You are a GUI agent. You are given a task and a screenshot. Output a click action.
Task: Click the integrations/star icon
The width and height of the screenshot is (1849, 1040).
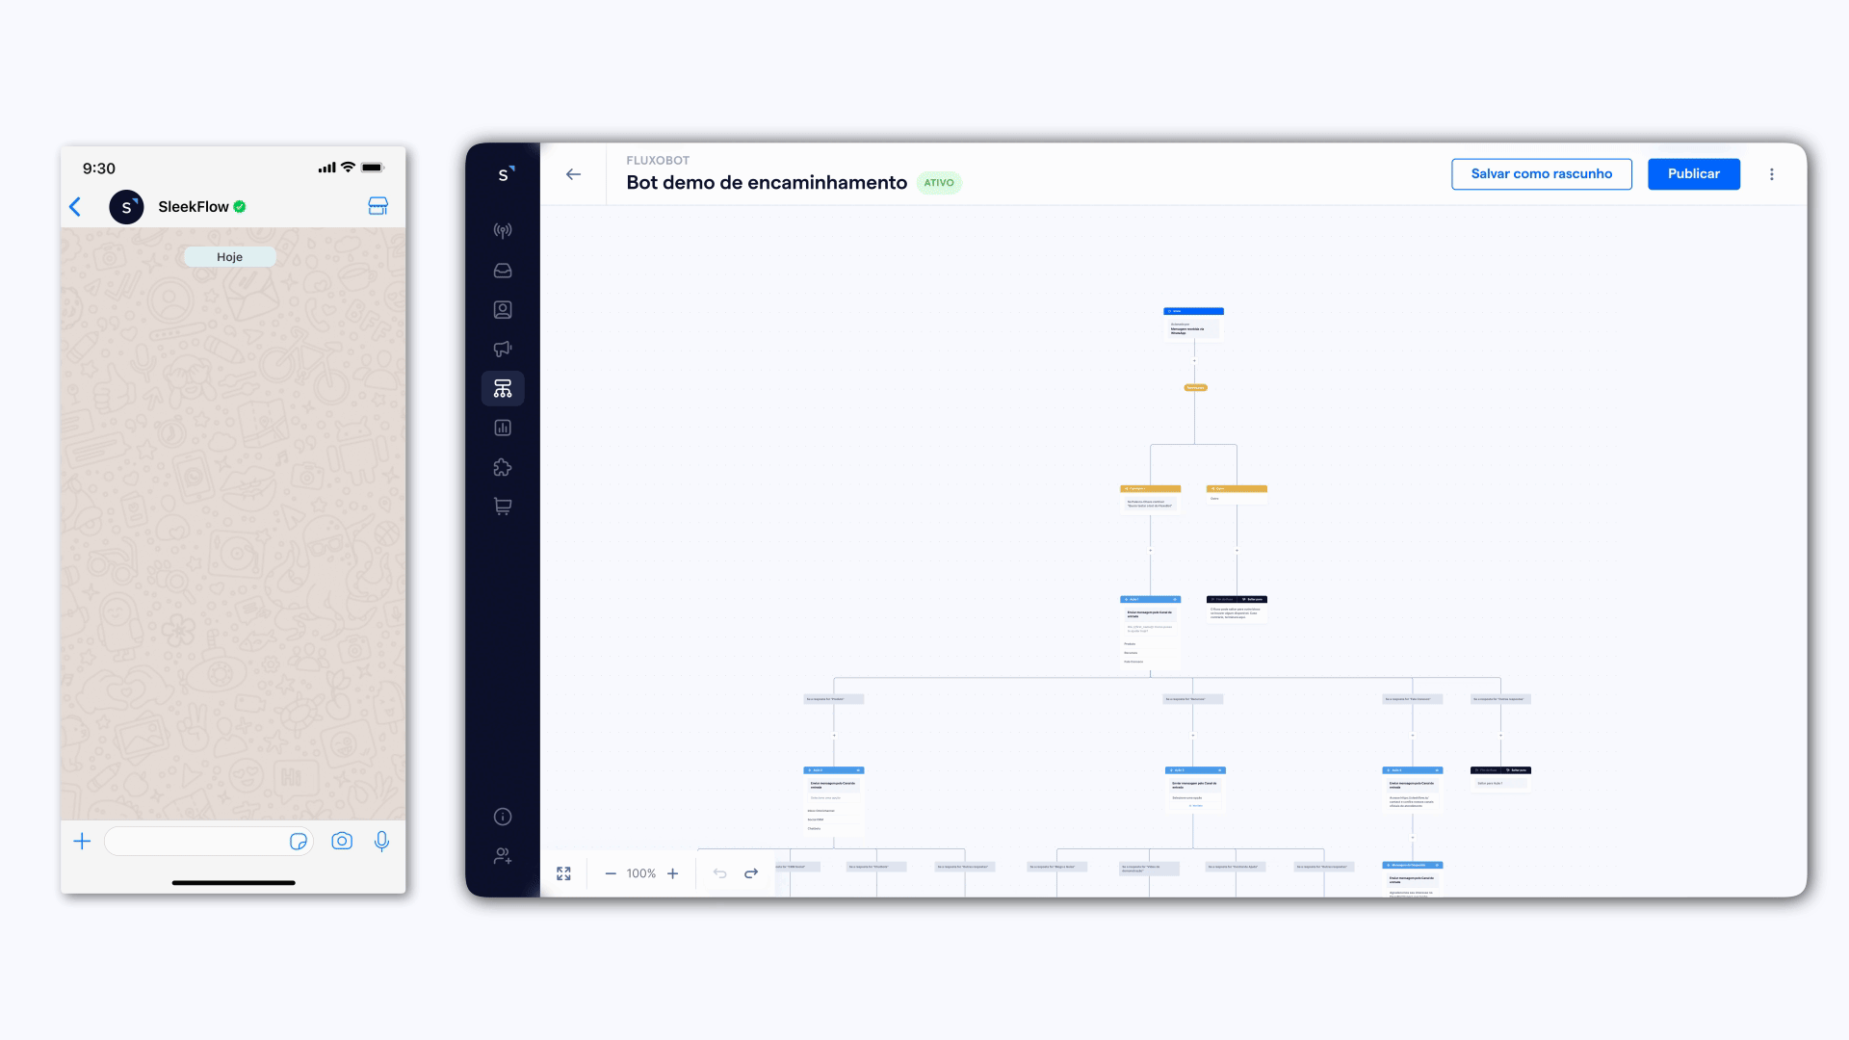503,467
